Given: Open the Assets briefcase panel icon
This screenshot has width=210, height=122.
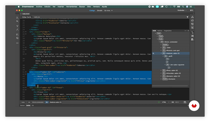Looking at the screenshot, I should 192,36.
